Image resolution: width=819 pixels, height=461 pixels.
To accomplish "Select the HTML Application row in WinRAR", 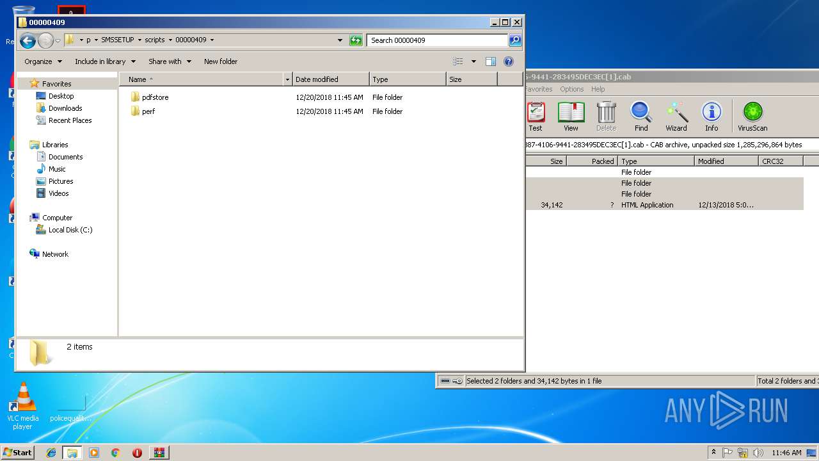I will coord(664,205).
